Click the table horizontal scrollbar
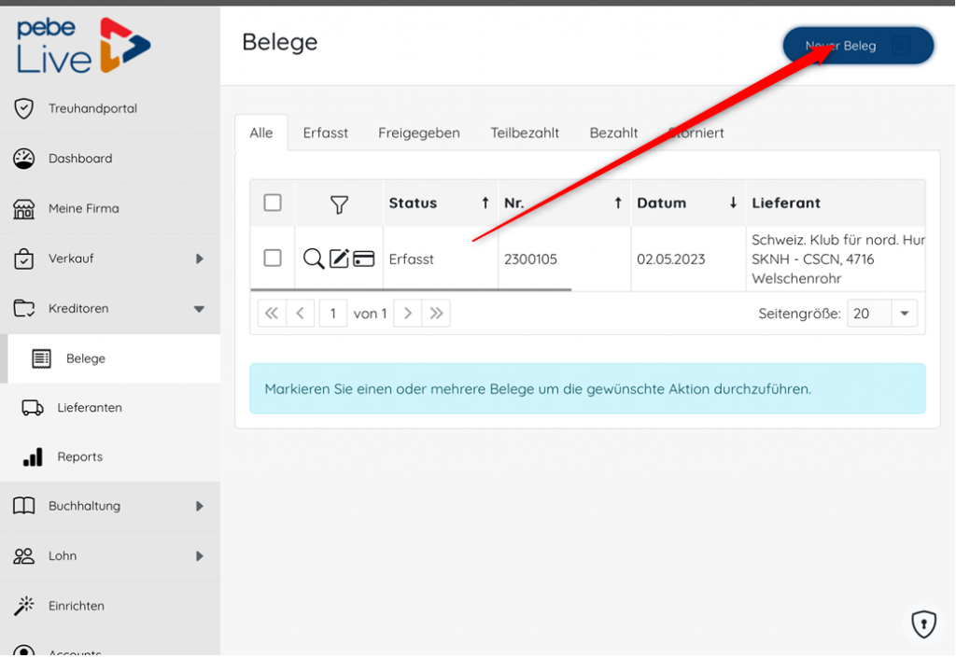The image size is (956, 658). pyautogui.click(x=411, y=290)
